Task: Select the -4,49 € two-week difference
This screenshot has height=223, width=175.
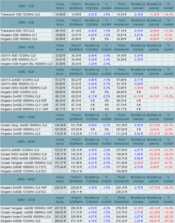Action: (92, 150)
